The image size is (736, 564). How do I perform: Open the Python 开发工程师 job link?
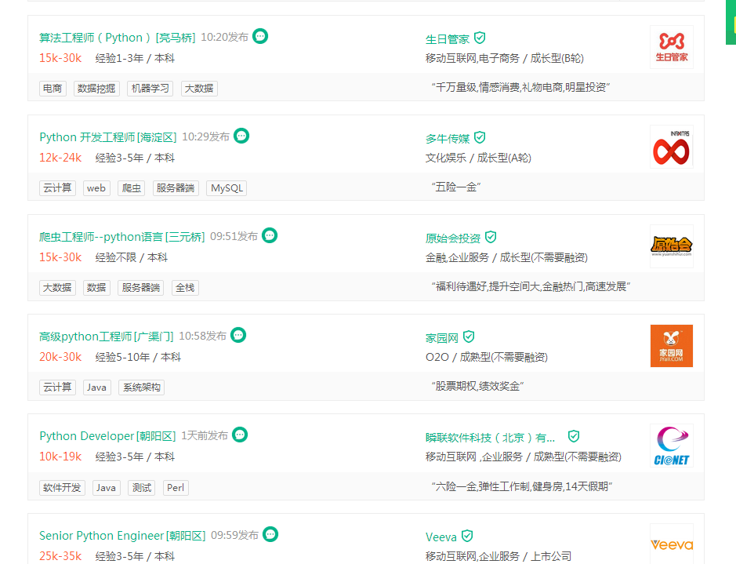pyautogui.click(x=108, y=137)
